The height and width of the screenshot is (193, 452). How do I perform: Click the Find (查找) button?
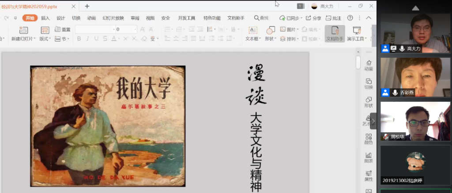[x=261, y=18]
